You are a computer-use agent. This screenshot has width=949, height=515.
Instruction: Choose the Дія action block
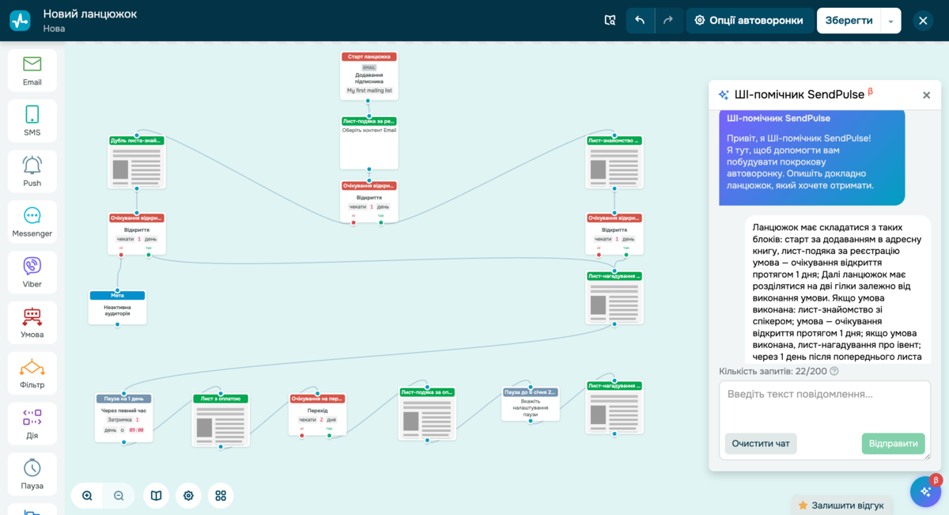[32, 424]
